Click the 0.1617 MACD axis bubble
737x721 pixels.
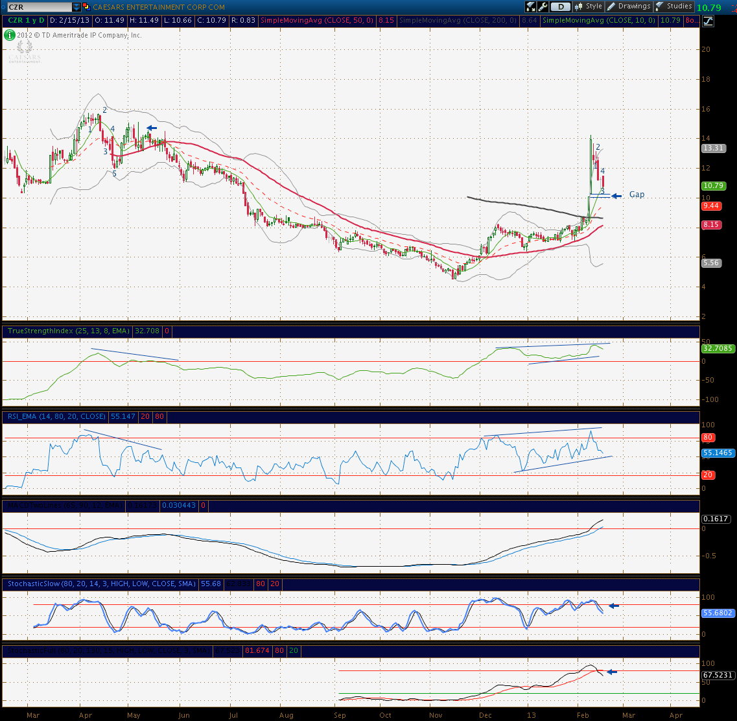click(716, 519)
